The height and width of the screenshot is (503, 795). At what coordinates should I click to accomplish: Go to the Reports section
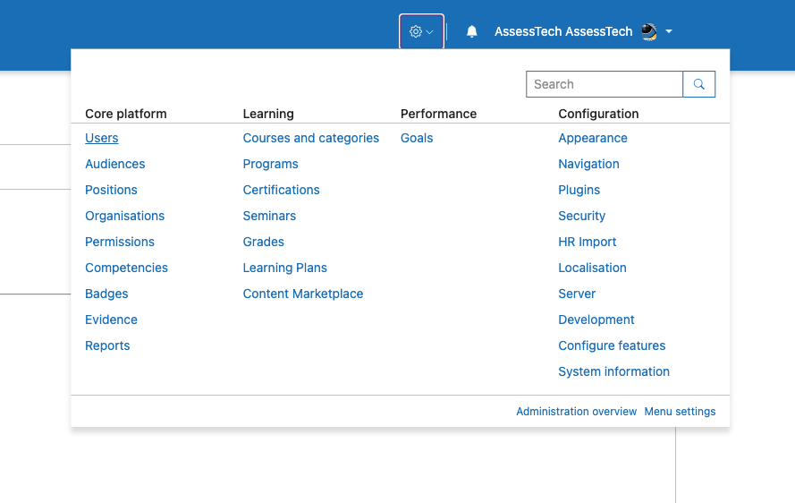107,345
